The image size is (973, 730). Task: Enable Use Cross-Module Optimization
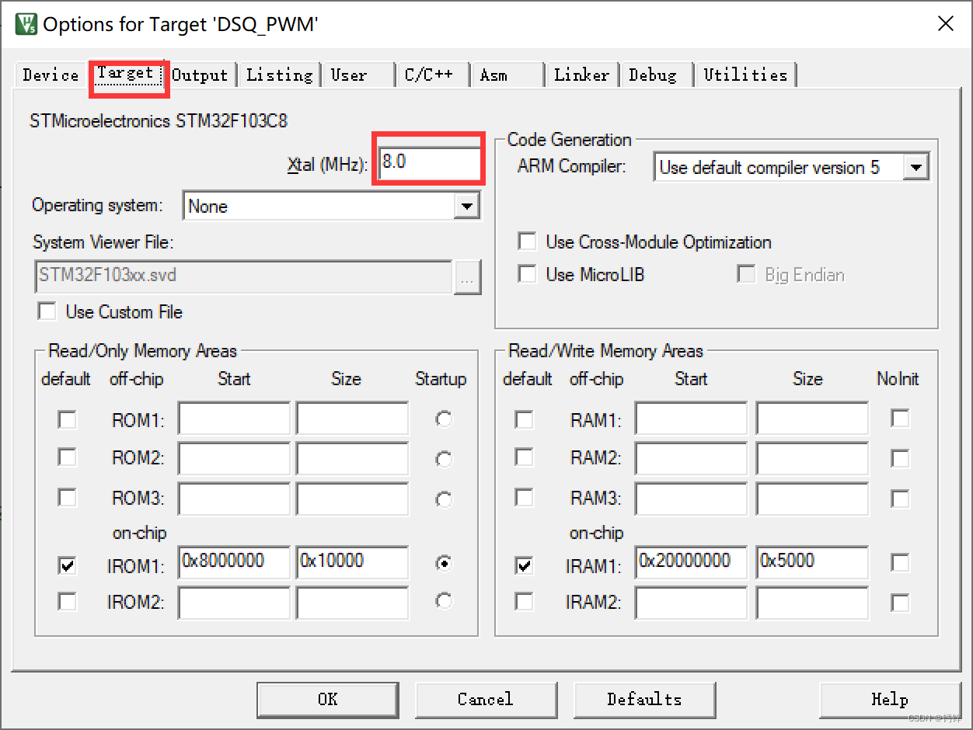point(528,242)
